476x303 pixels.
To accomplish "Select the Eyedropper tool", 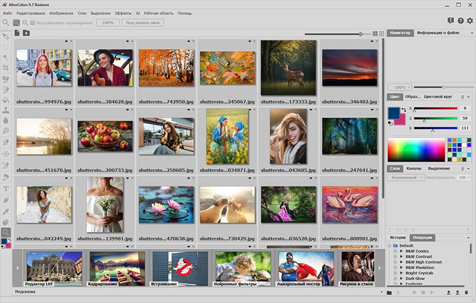I will 6,210.
